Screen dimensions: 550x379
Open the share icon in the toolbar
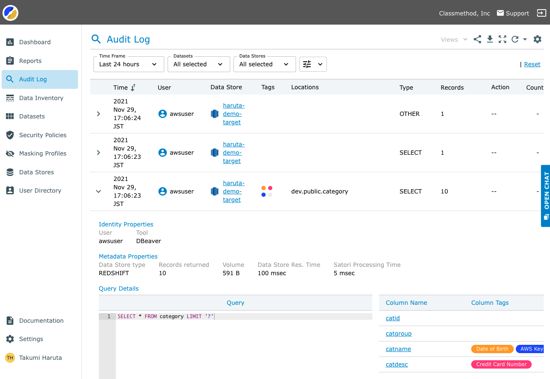[x=477, y=39]
